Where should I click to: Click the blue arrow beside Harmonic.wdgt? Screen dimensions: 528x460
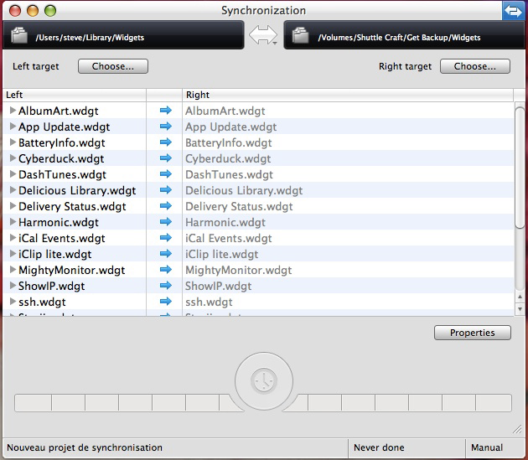click(165, 222)
